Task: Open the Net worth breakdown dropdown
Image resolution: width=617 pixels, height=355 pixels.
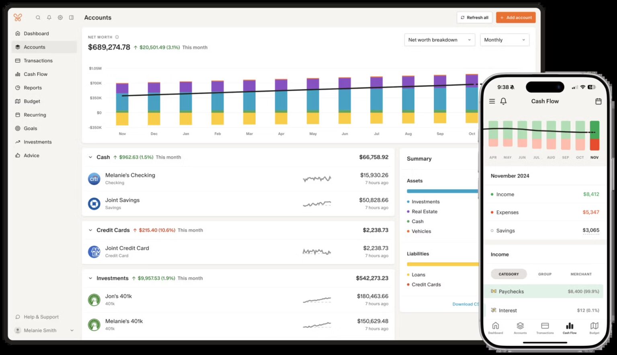Action: coord(439,40)
